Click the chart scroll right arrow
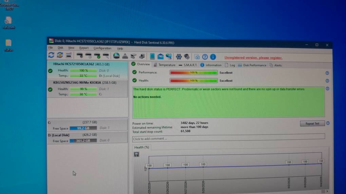Screen dimensions: 346x194 (x=327, y=191)
